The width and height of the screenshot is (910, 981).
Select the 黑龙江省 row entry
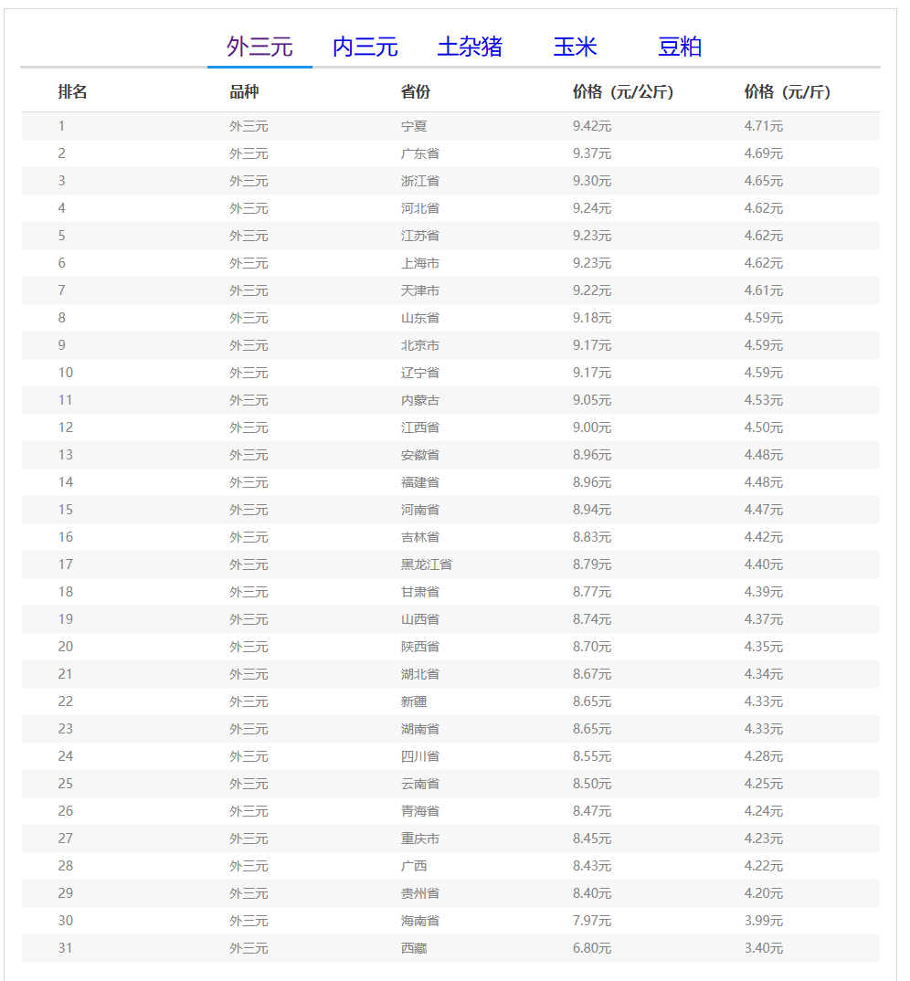(x=427, y=564)
